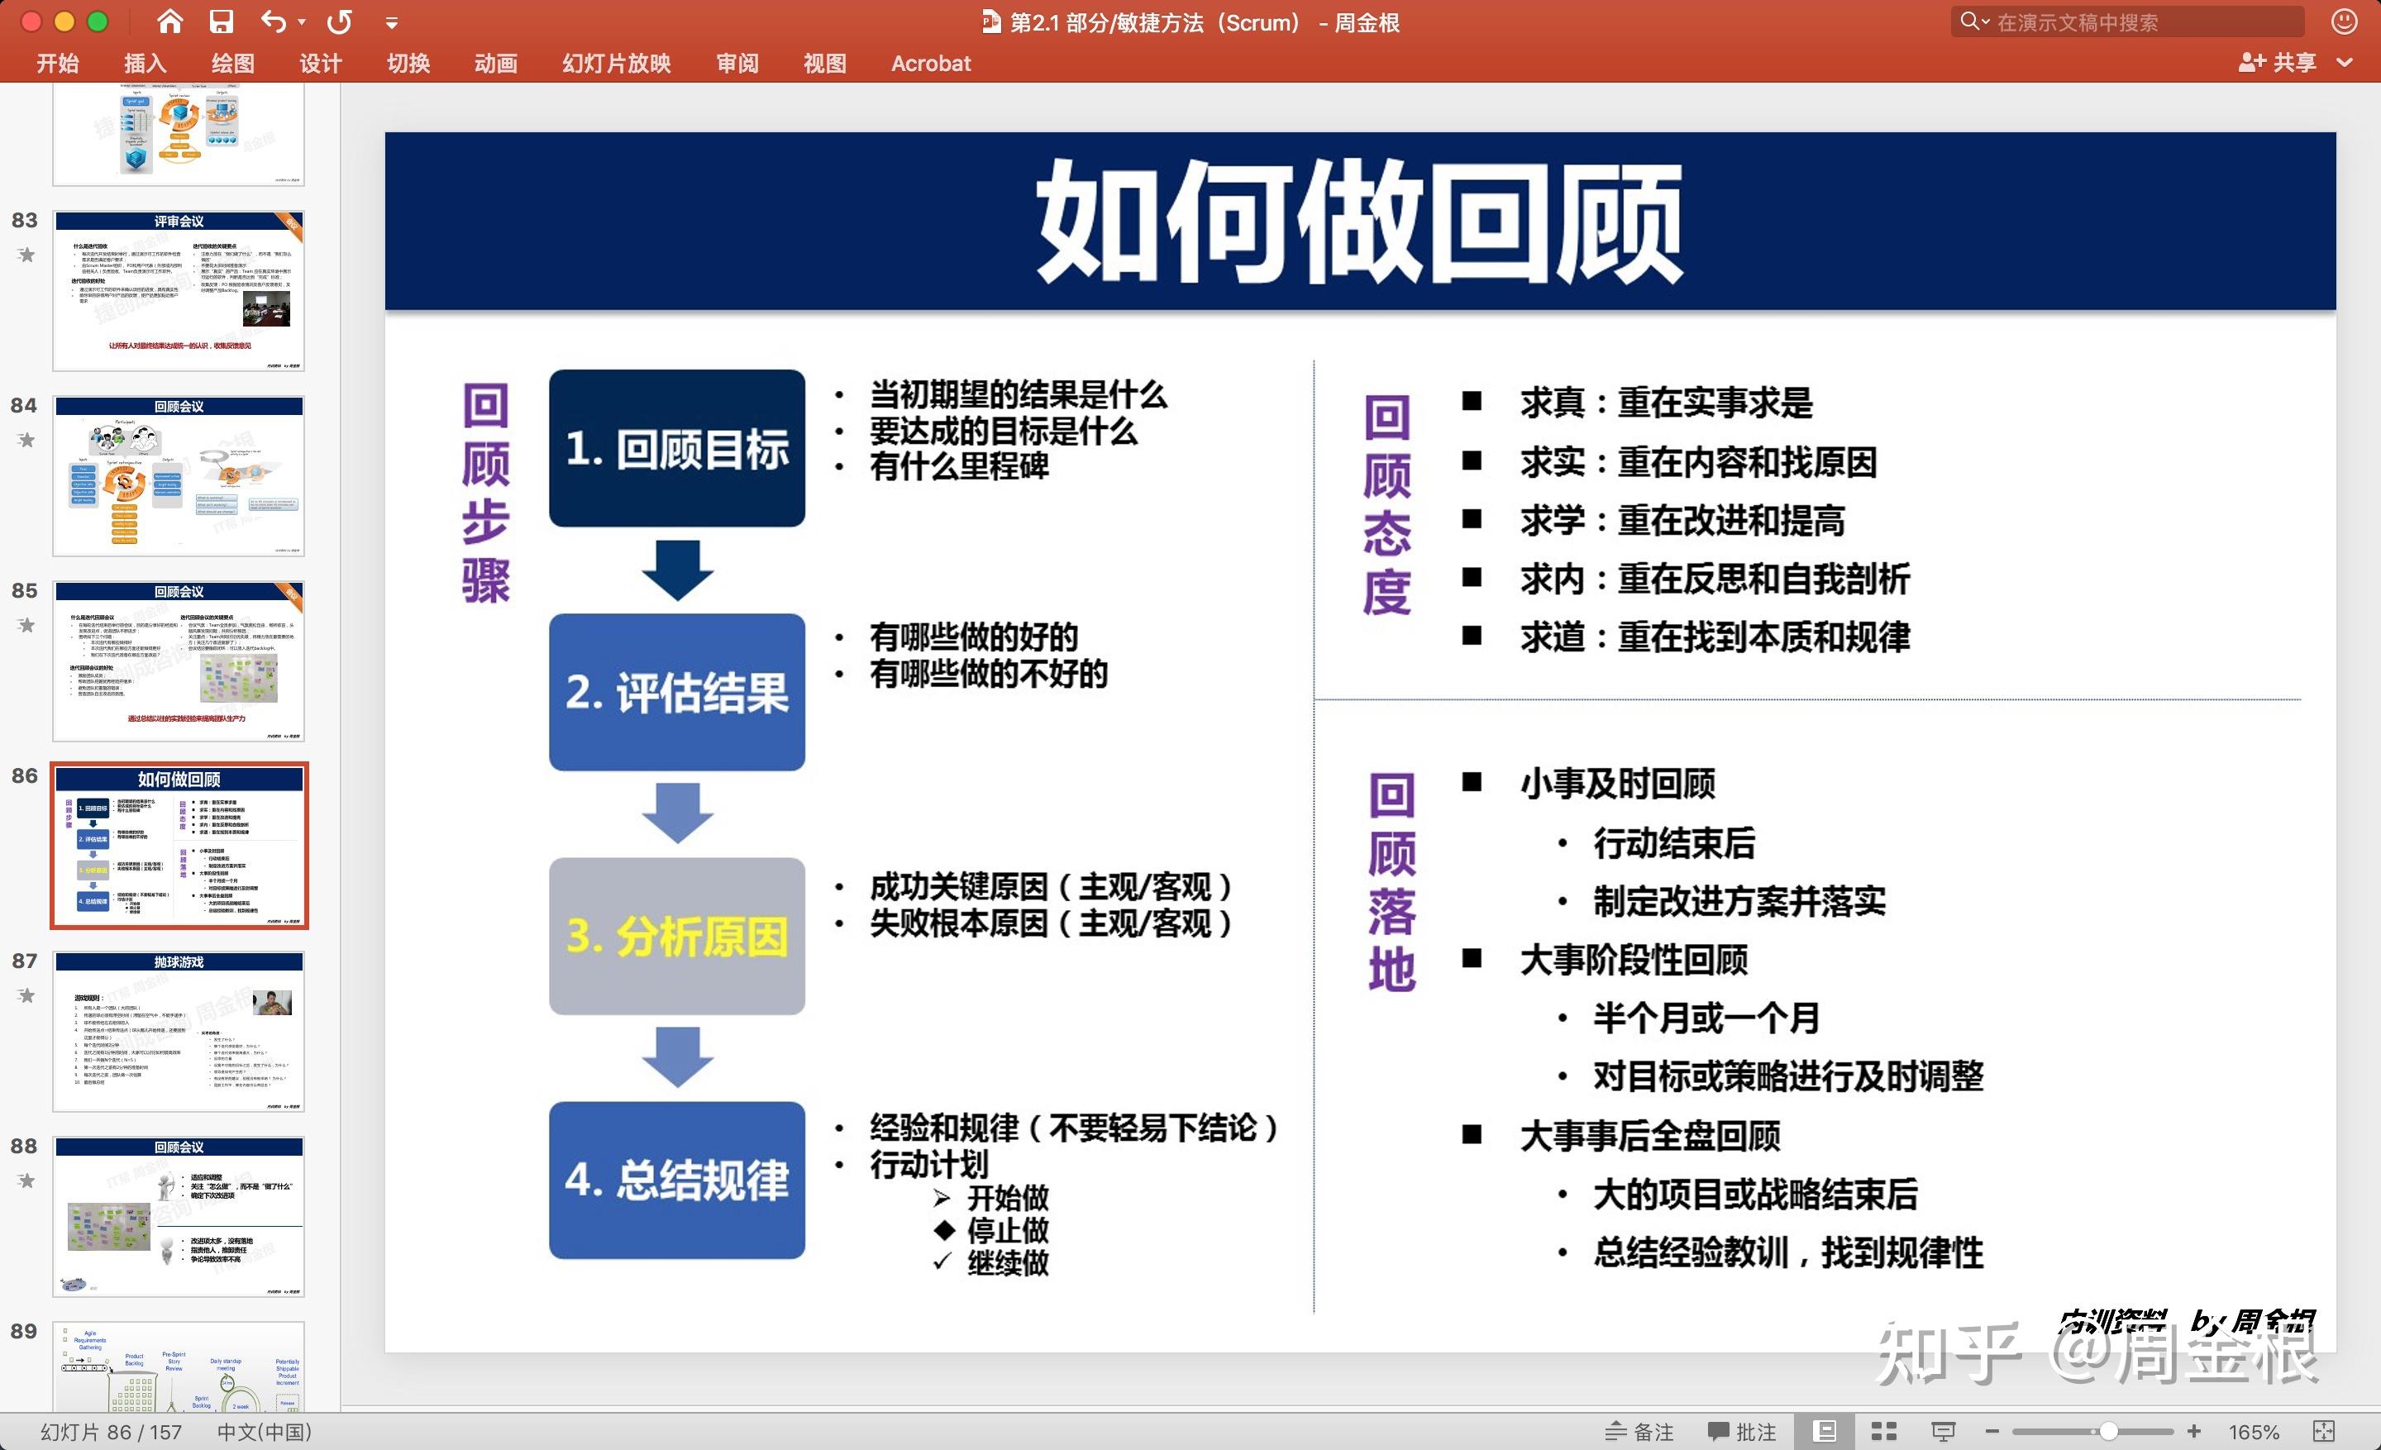Click text 有哪些做的不好的
This screenshot has width=2381, height=1450.
pos(989,673)
